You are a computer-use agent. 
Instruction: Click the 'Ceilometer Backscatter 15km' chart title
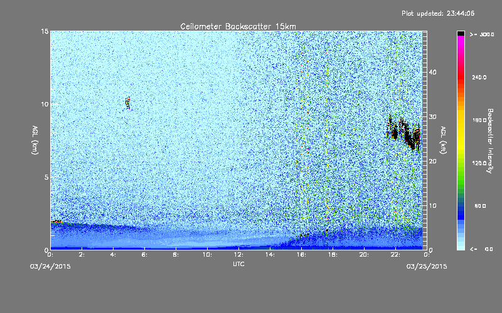point(238,26)
